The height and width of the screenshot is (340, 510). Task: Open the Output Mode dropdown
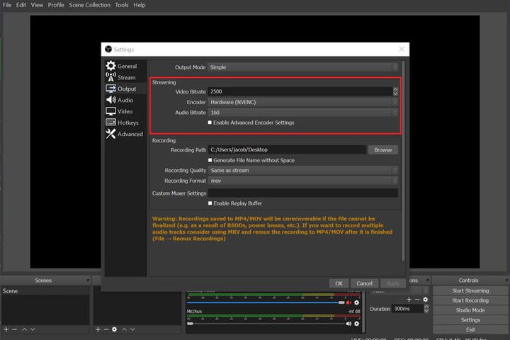[x=302, y=67]
